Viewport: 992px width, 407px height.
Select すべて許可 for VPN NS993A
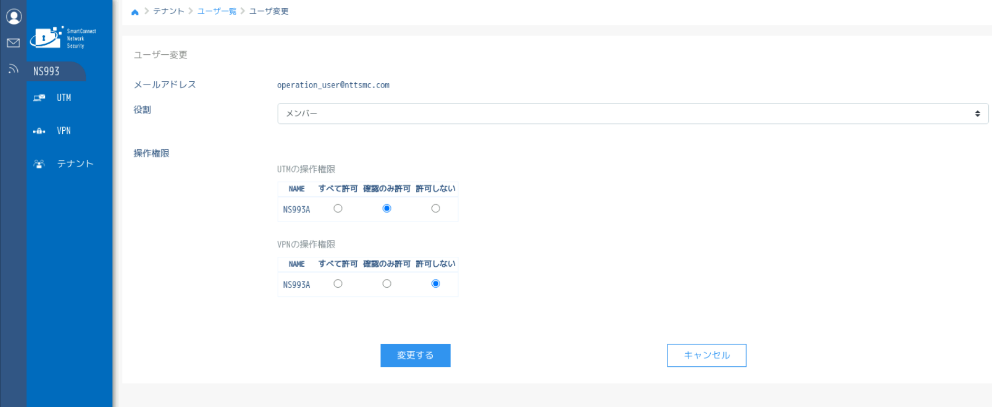click(x=338, y=284)
